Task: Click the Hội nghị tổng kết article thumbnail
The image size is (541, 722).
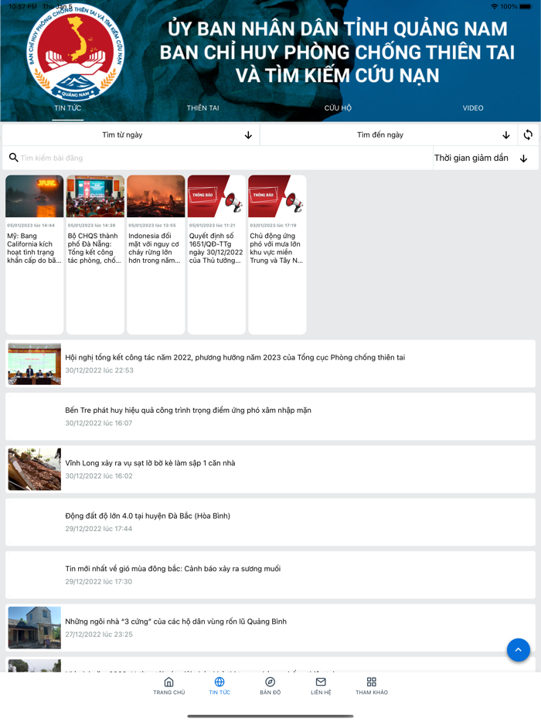Action: point(35,364)
